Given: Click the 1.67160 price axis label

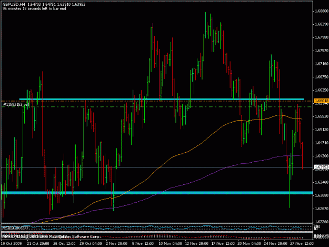Looking at the screenshot, I should point(322,64).
